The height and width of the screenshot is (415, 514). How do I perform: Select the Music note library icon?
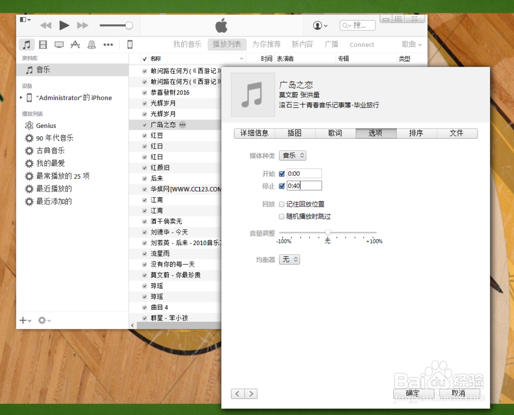(x=27, y=45)
